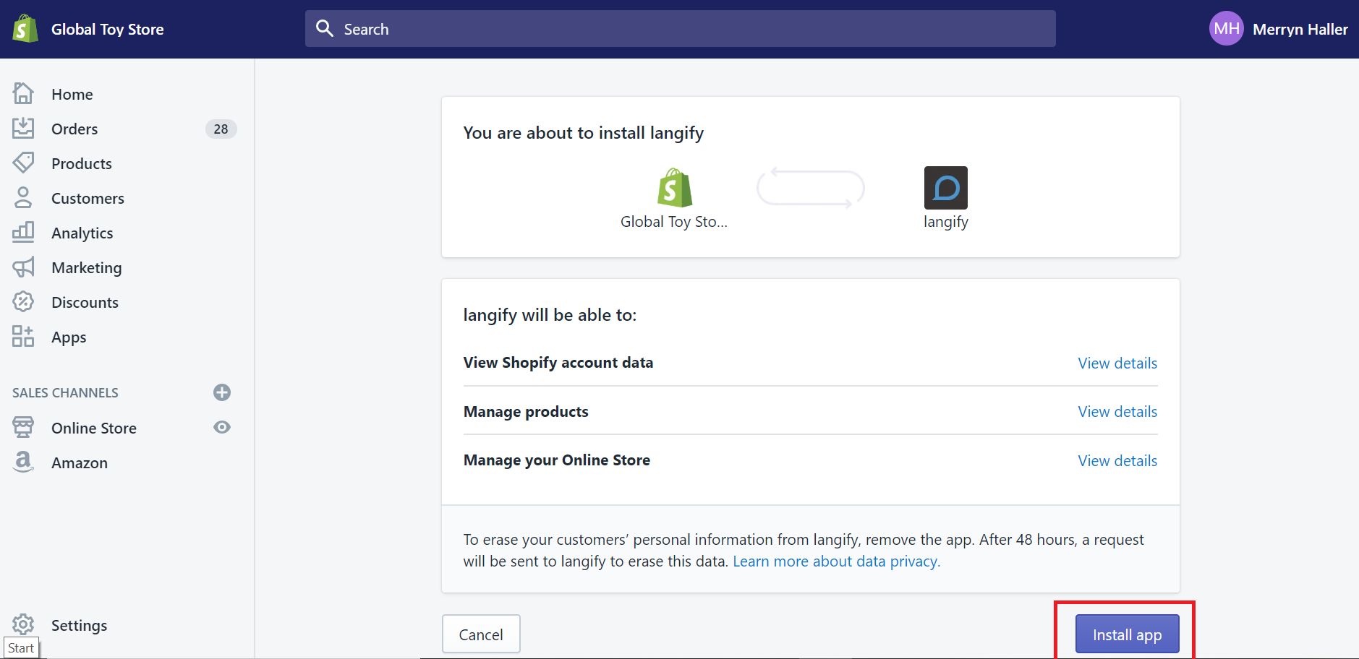Click the 'Global Toy Sto...' store label
The image size is (1359, 659).
click(673, 222)
